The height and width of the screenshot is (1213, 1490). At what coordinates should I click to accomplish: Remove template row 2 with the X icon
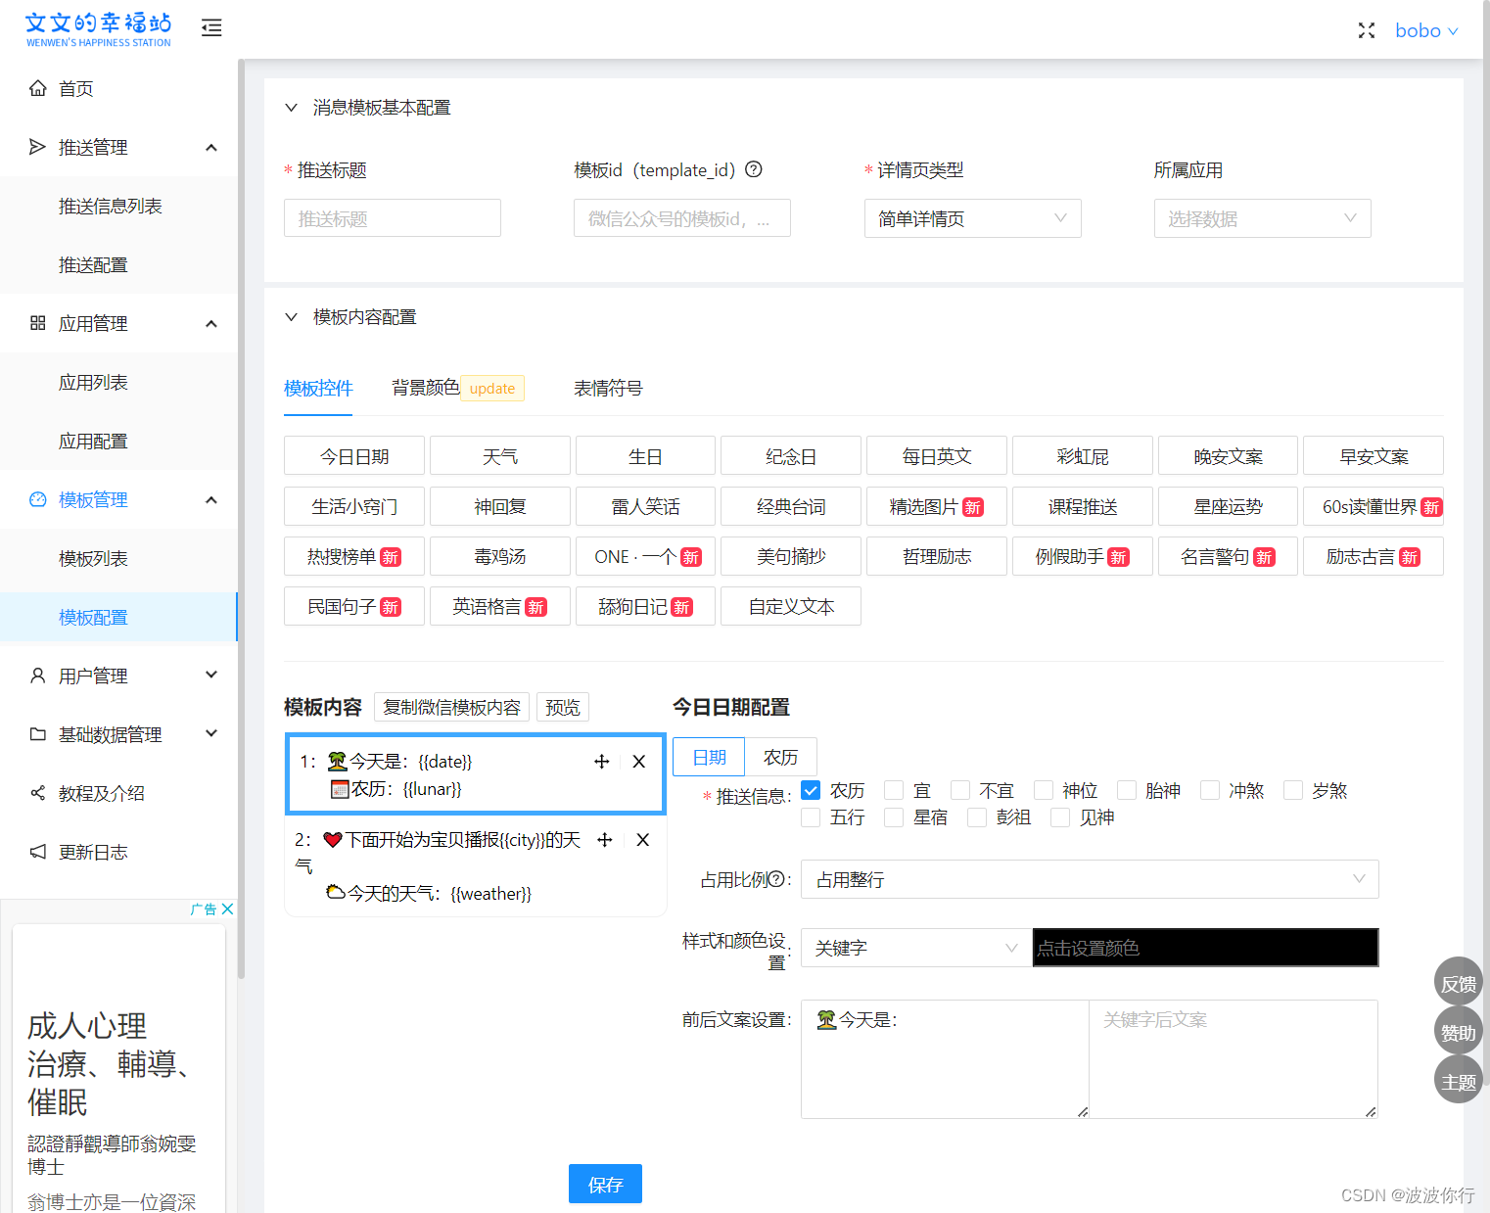643,840
